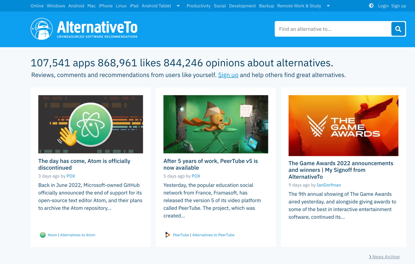Open headline about PeerTube v5 now available
The image size is (415, 264).
[x=211, y=164]
